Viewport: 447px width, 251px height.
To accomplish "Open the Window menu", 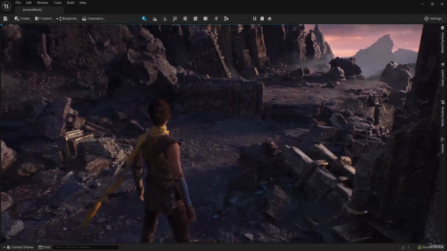I will coord(43,3).
